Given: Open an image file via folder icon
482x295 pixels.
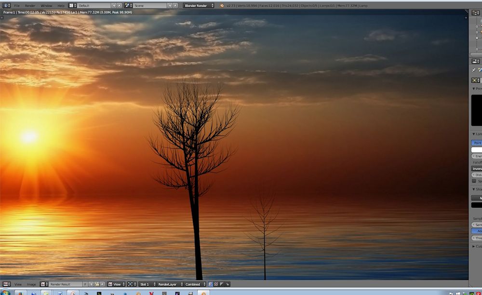Looking at the screenshot, I should (x=97, y=284).
